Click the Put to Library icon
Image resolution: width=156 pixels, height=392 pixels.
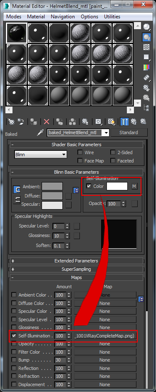(85, 122)
